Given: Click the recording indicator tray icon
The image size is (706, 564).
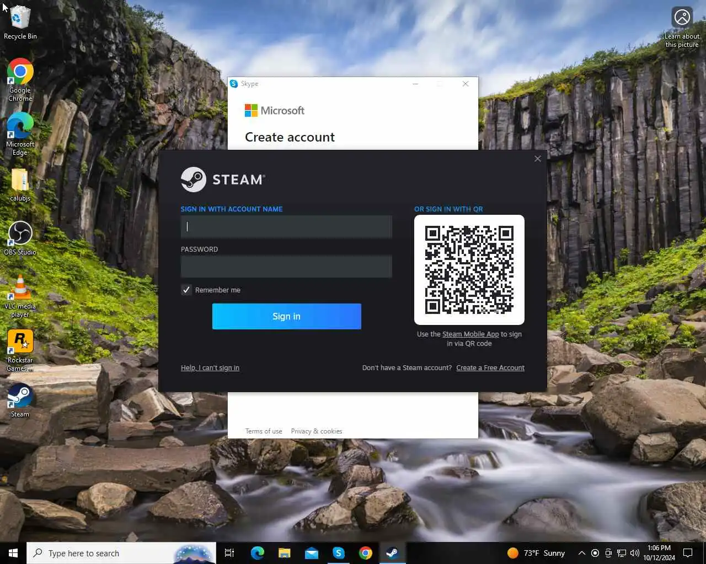Looking at the screenshot, I should [595, 553].
